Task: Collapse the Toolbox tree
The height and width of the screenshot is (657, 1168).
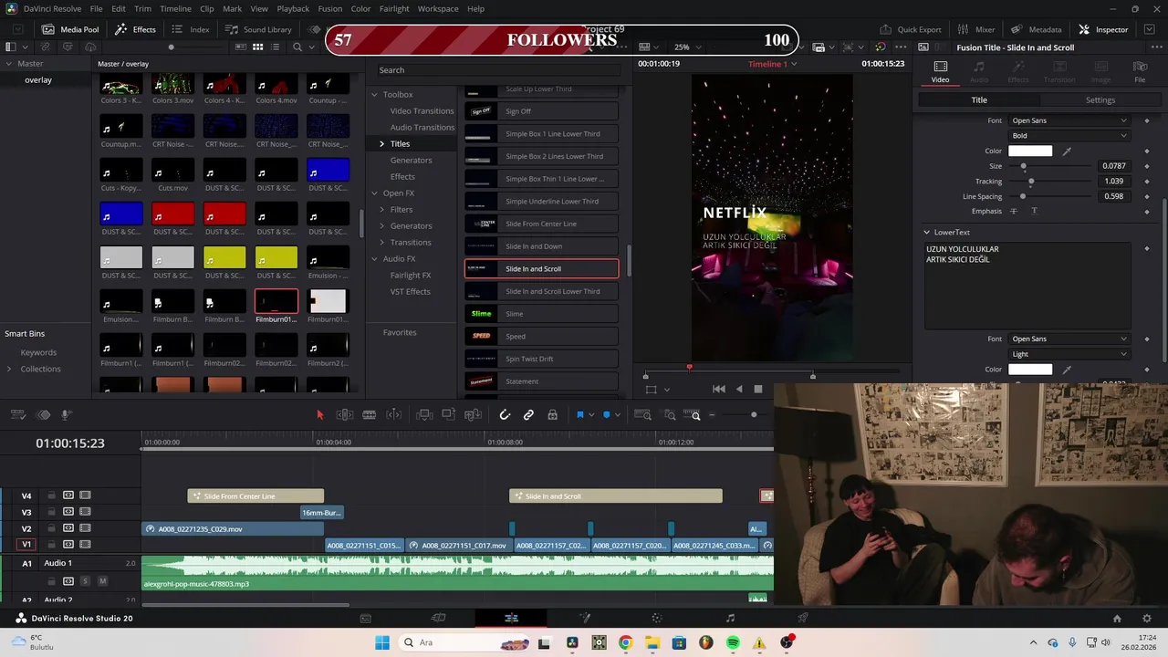Action: pyautogui.click(x=374, y=95)
